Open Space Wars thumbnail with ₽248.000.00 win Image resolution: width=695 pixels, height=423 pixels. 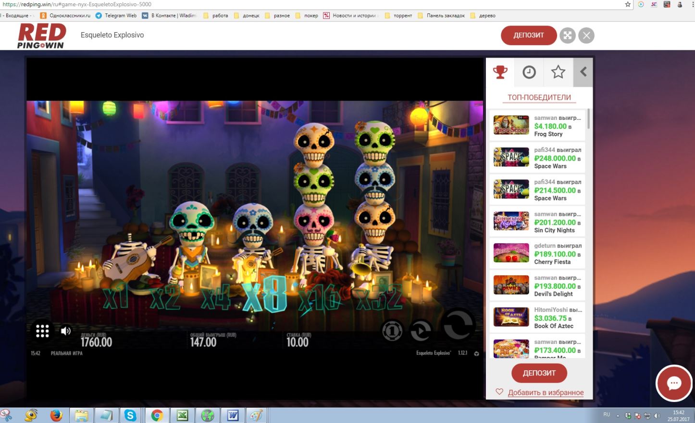click(511, 157)
